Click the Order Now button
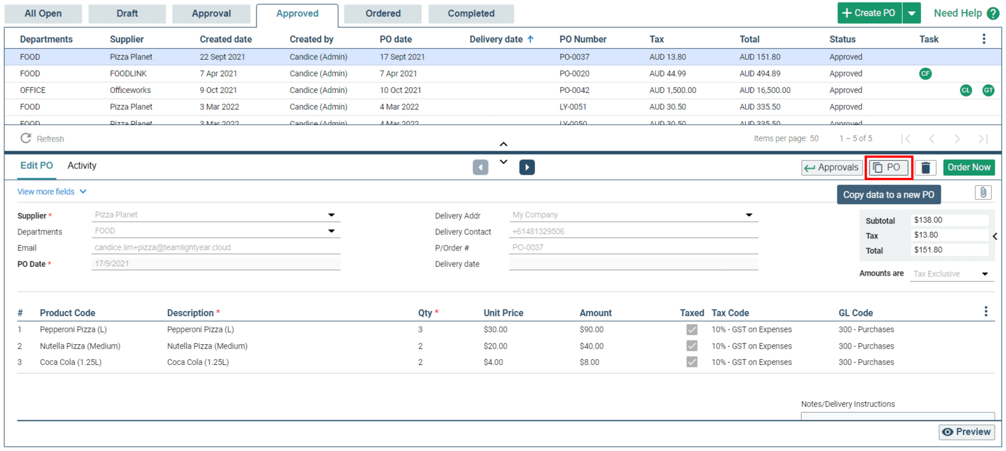 click(969, 168)
